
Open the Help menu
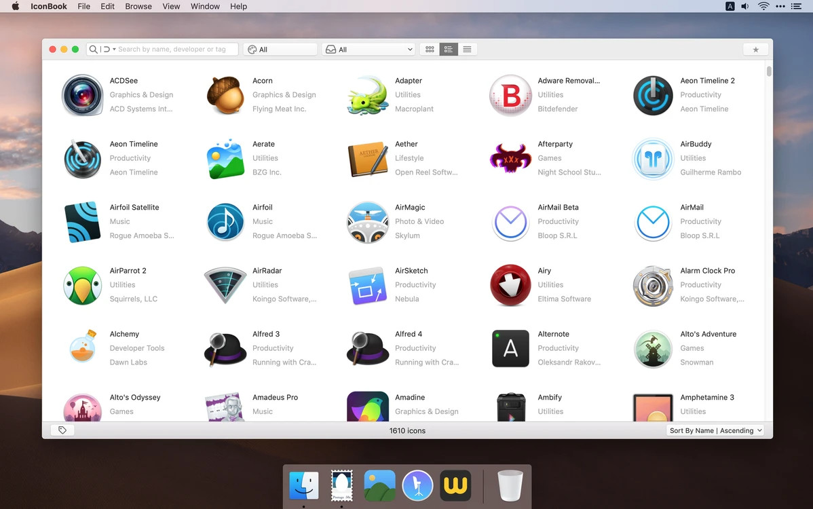click(238, 6)
